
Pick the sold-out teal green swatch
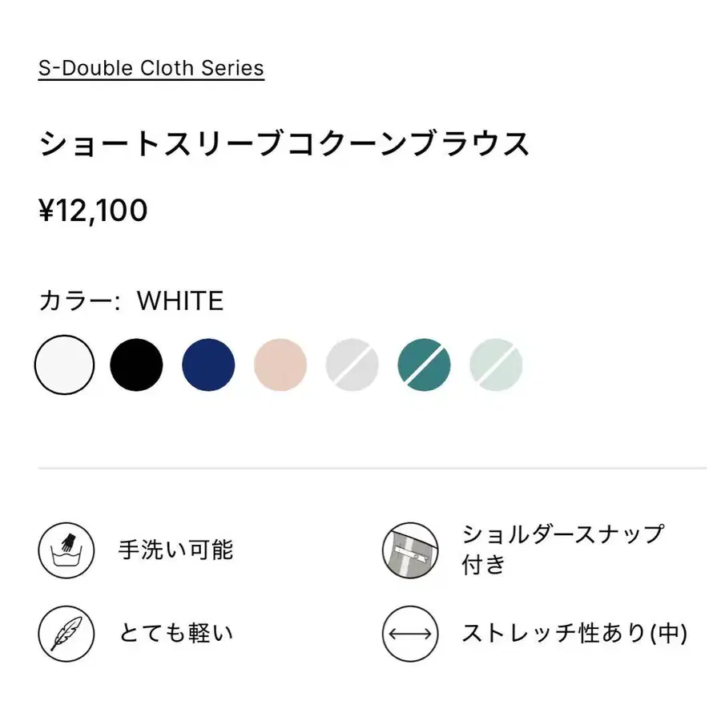pos(424,365)
